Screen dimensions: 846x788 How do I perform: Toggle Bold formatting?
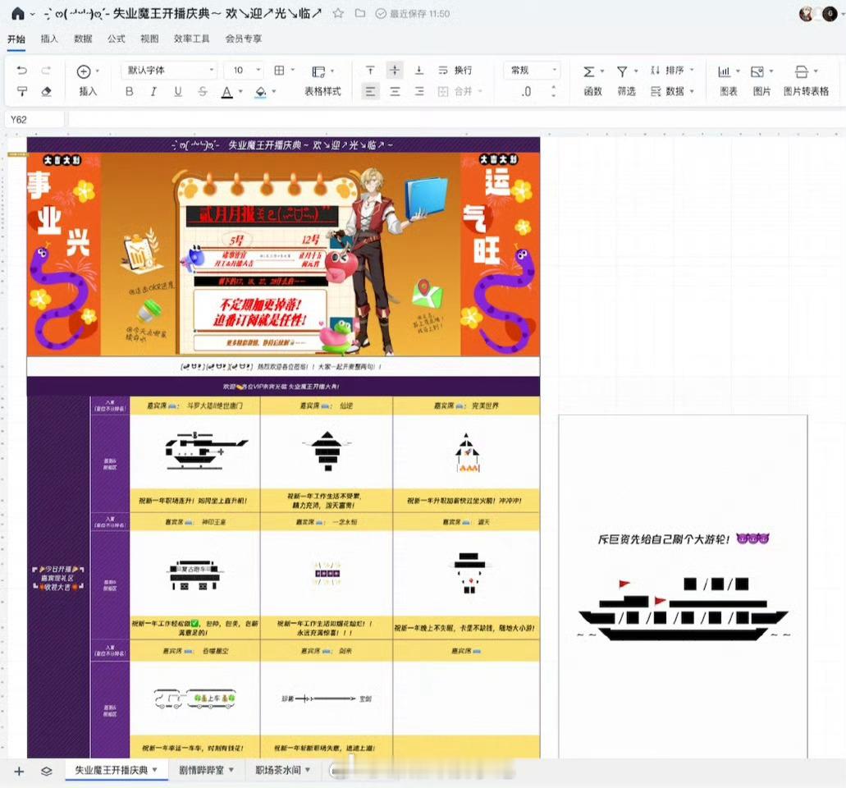tap(129, 92)
